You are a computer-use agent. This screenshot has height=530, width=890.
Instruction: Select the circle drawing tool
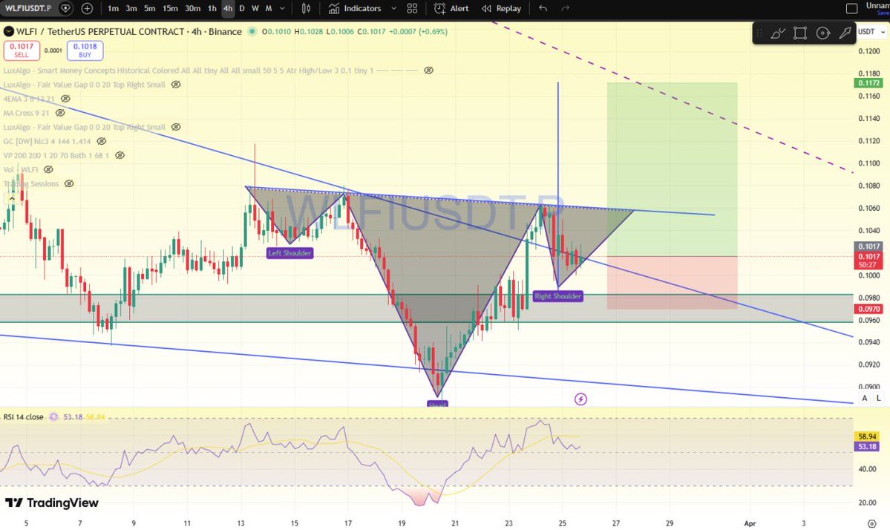click(824, 33)
